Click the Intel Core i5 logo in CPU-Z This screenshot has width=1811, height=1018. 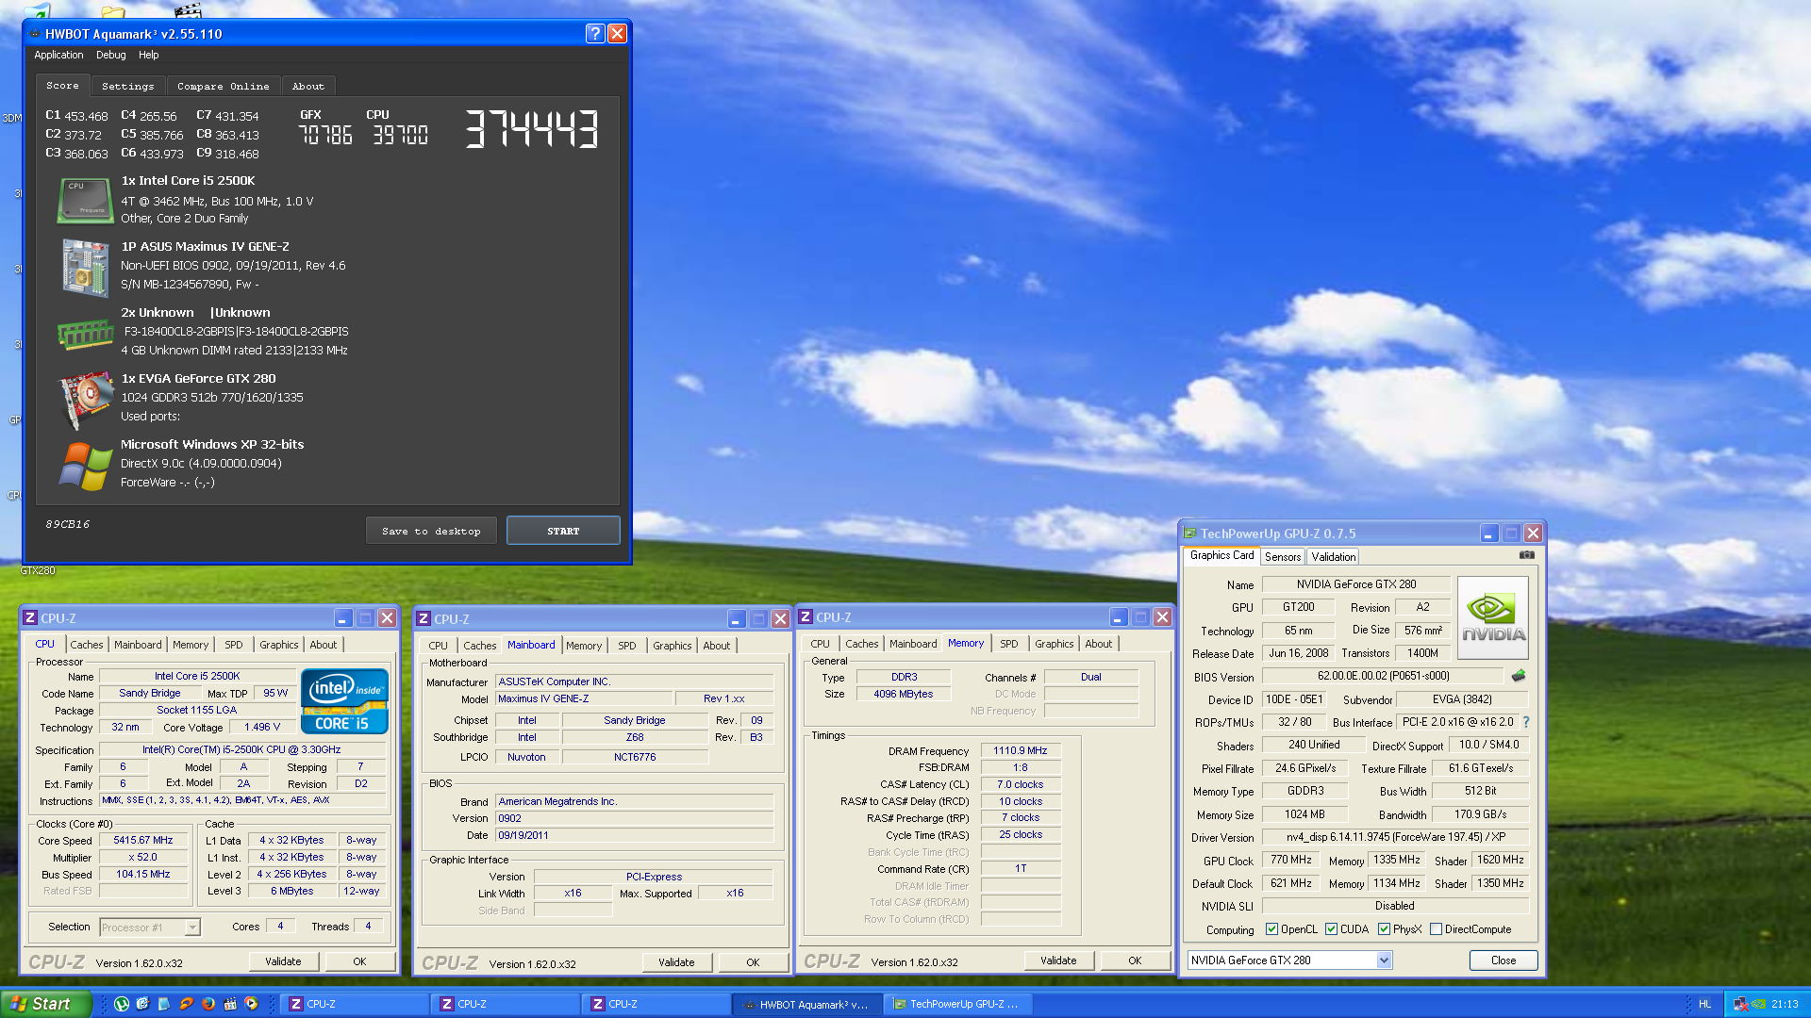point(344,701)
